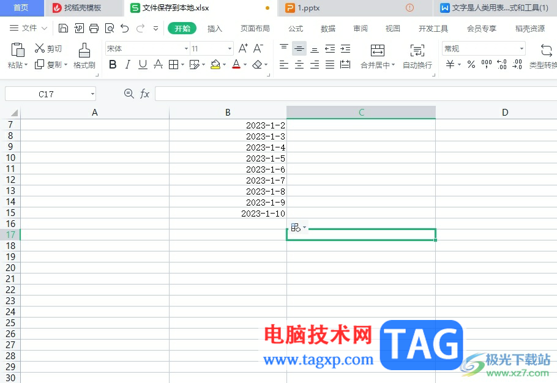This screenshot has width=557, height=383.
Task: Apply red font color
Action: click(236, 65)
